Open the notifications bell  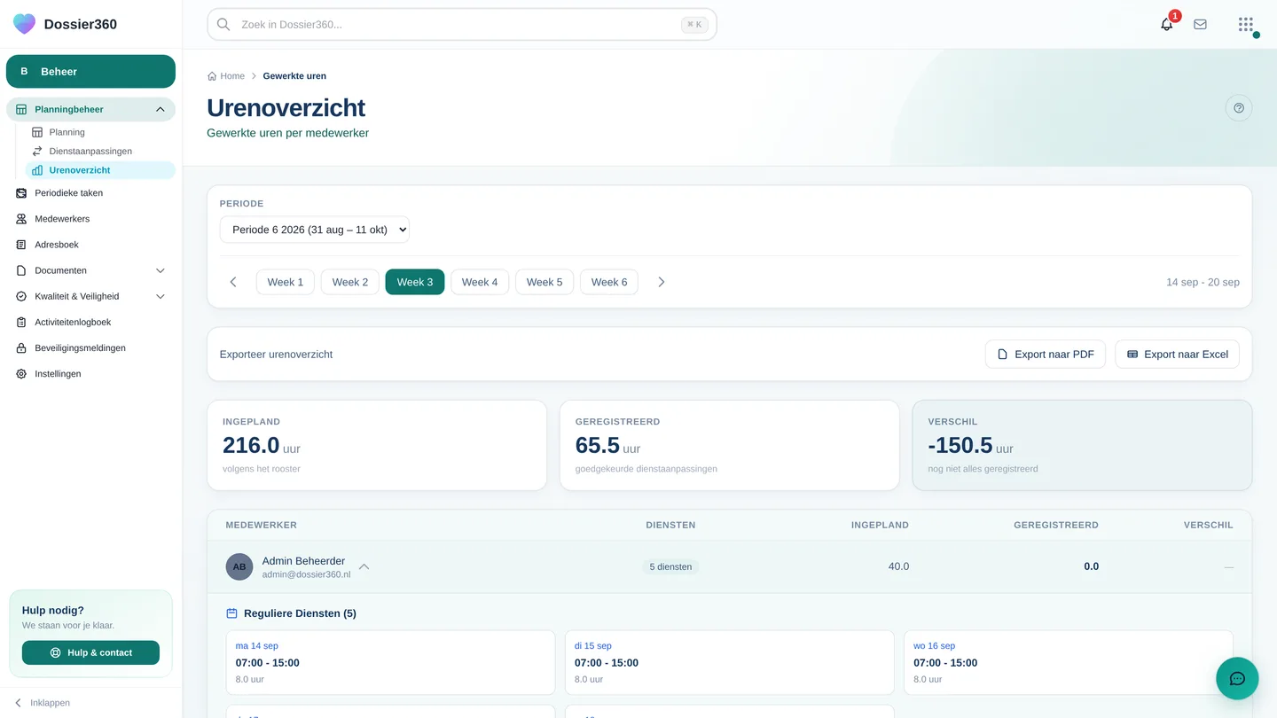pyautogui.click(x=1167, y=24)
